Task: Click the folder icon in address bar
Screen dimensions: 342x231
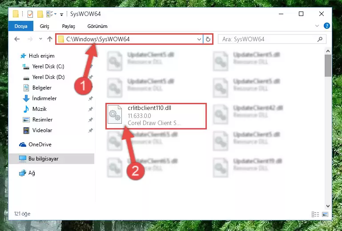Action: [61, 39]
